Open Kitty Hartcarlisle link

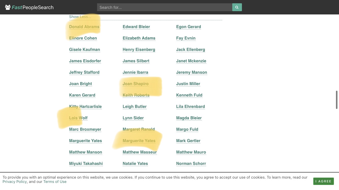[x=85, y=106]
